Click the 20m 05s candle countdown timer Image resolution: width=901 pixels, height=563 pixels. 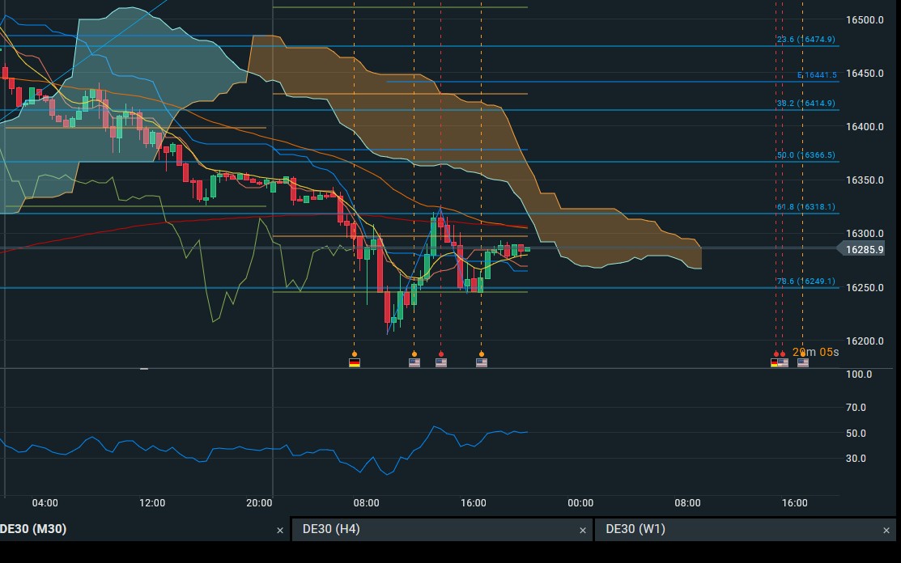point(815,352)
